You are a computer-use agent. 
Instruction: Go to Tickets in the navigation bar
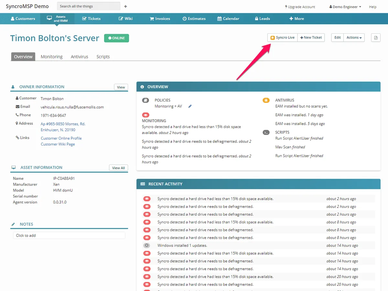click(91, 19)
